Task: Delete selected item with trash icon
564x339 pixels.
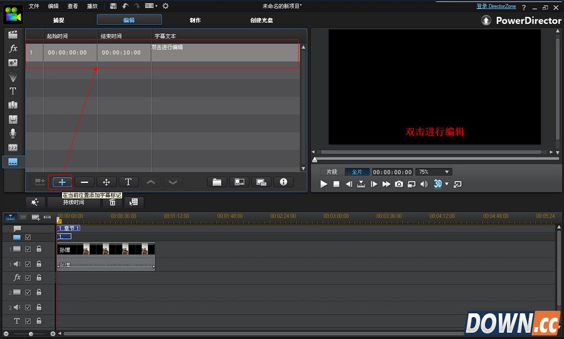Action: pyautogui.click(x=112, y=202)
